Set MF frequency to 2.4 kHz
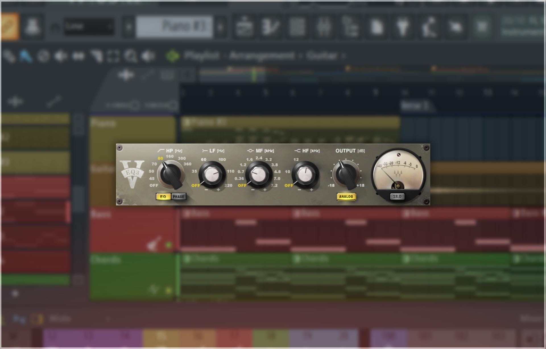The image size is (546, 349). click(x=259, y=158)
